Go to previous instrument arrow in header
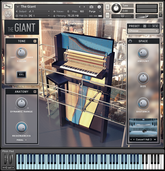The width and height of the screenshot is (165, 171). click(80, 7)
